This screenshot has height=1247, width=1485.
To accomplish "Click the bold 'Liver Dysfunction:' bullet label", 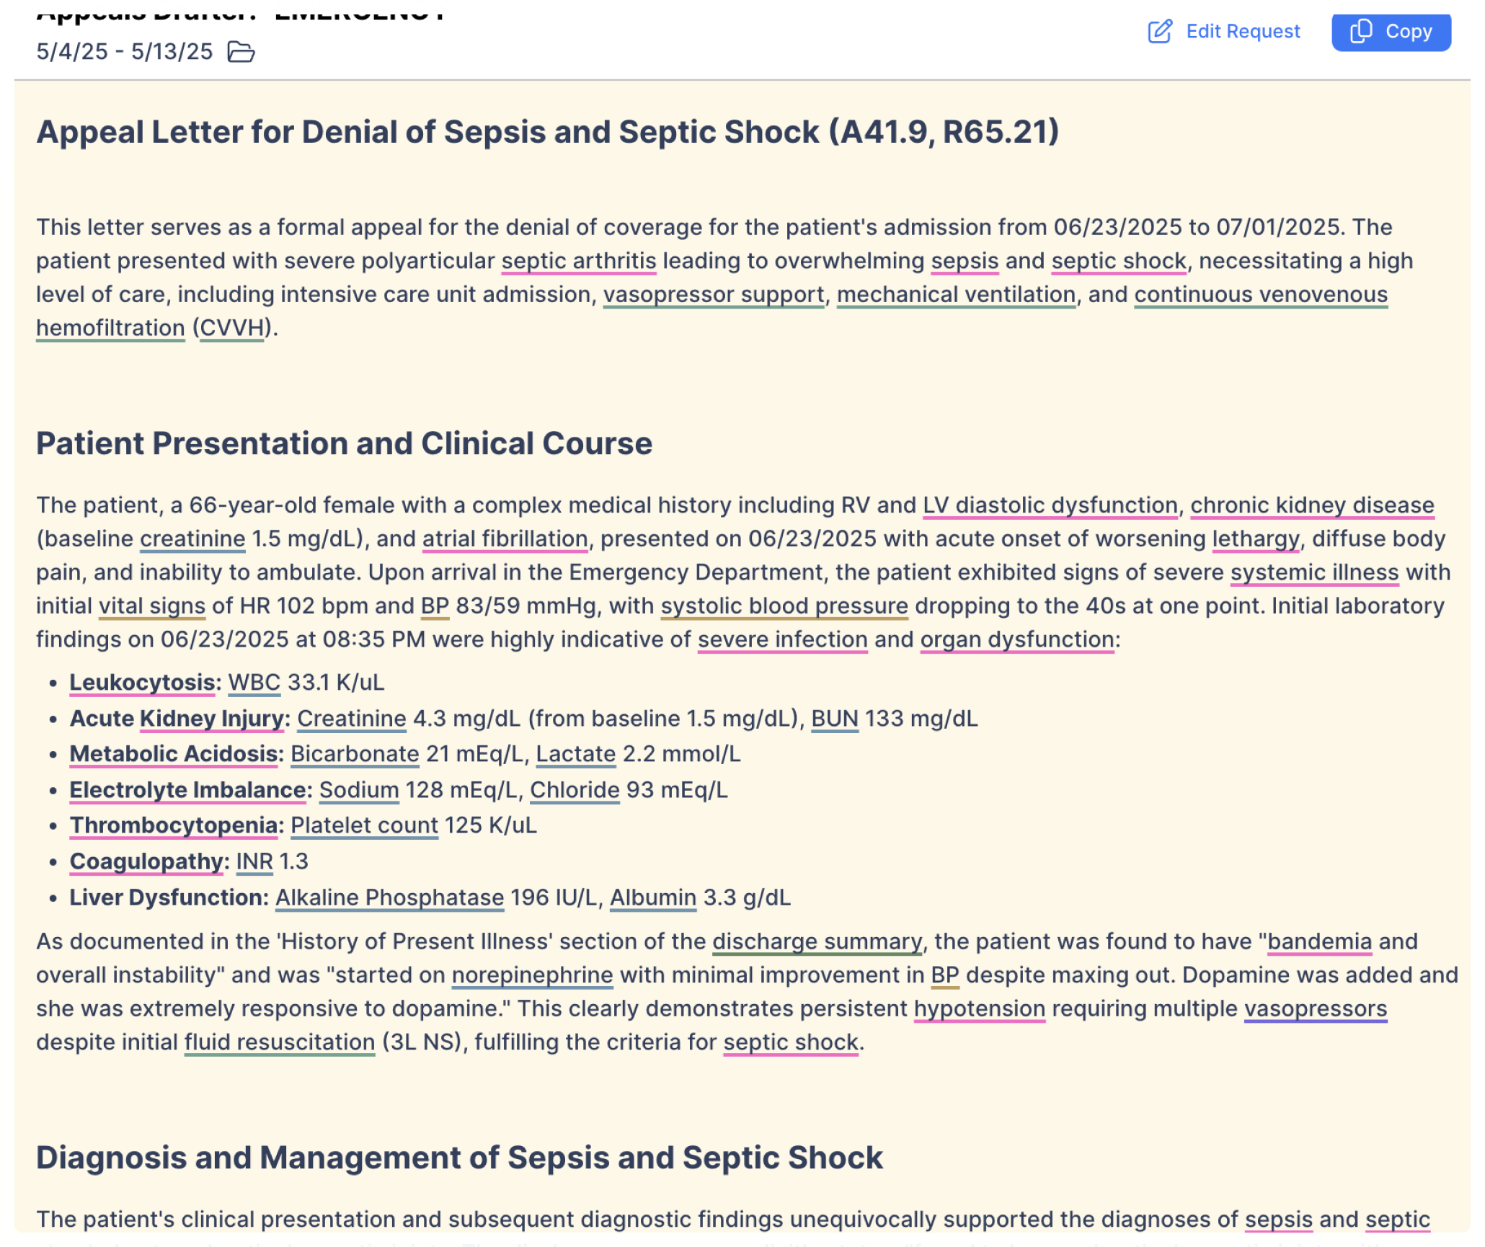I will point(169,897).
